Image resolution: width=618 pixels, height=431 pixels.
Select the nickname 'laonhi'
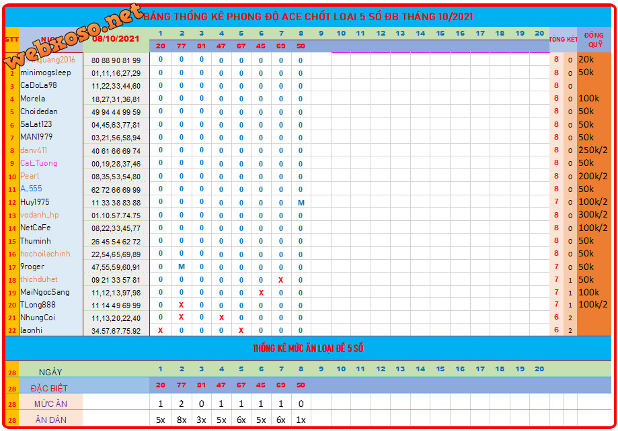tap(31, 330)
